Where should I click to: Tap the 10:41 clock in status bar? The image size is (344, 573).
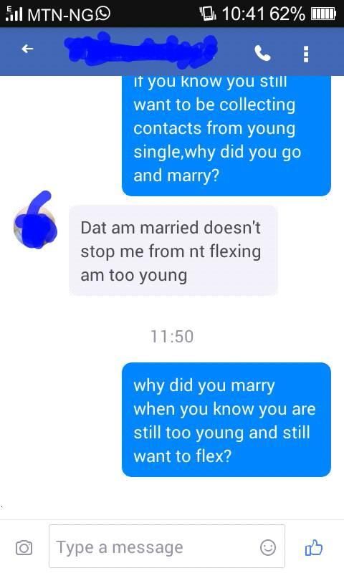pyautogui.click(x=243, y=14)
